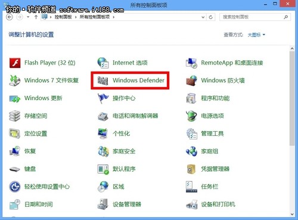The image size is (298, 220).
Task: Expand the arrow after 所有控制面板项 breadcrumb
Action: pyautogui.click(x=114, y=17)
